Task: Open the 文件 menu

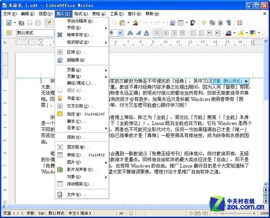Action: [10, 14]
